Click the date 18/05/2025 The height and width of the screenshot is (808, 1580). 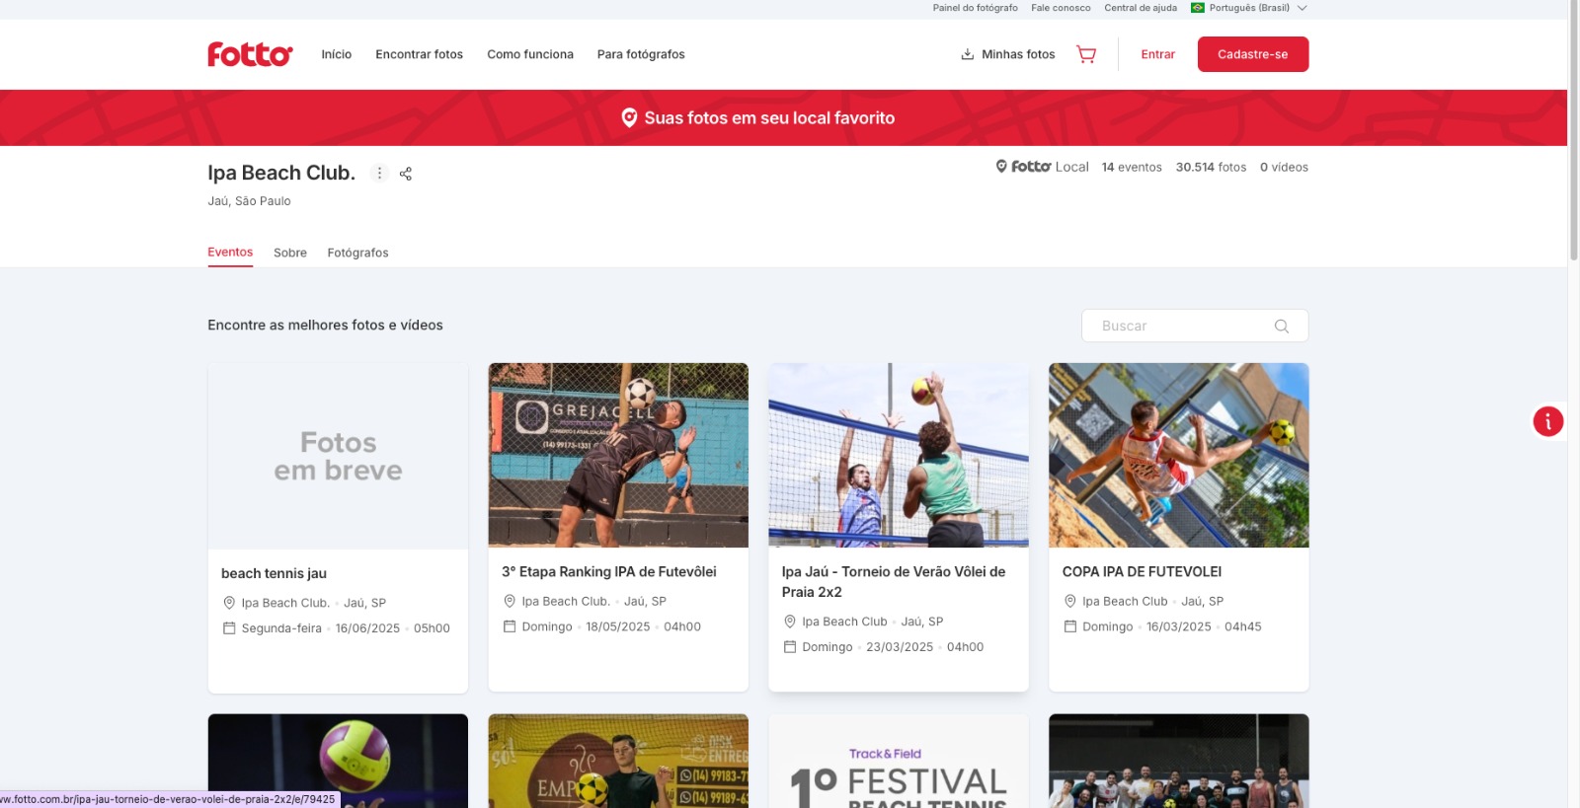click(x=618, y=626)
